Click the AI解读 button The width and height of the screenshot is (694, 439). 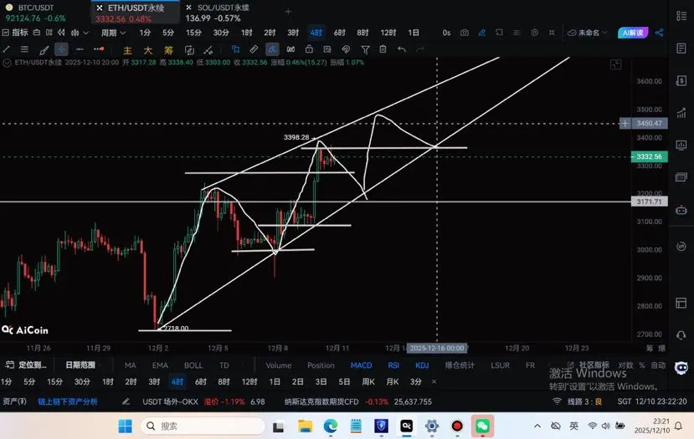633,33
